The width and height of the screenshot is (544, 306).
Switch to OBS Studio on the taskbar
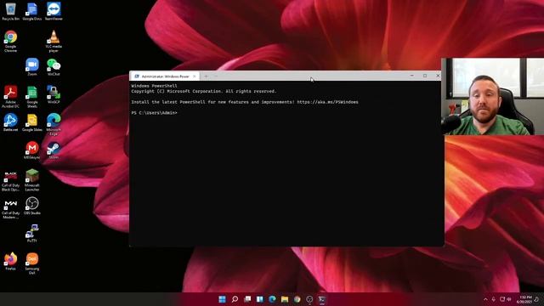tap(309, 299)
